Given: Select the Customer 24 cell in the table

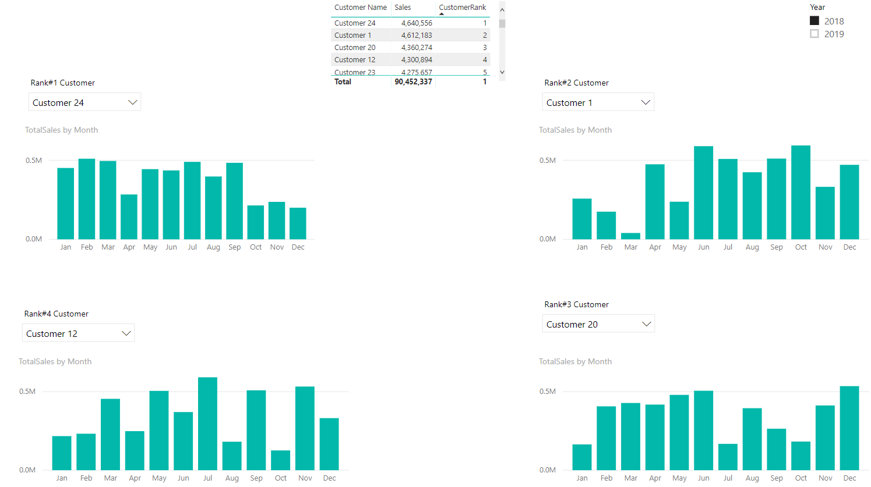Looking at the screenshot, I should pyautogui.click(x=355, y=23).
